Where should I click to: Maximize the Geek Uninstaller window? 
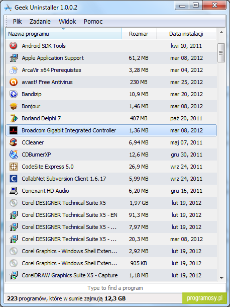tap(196, 5)
